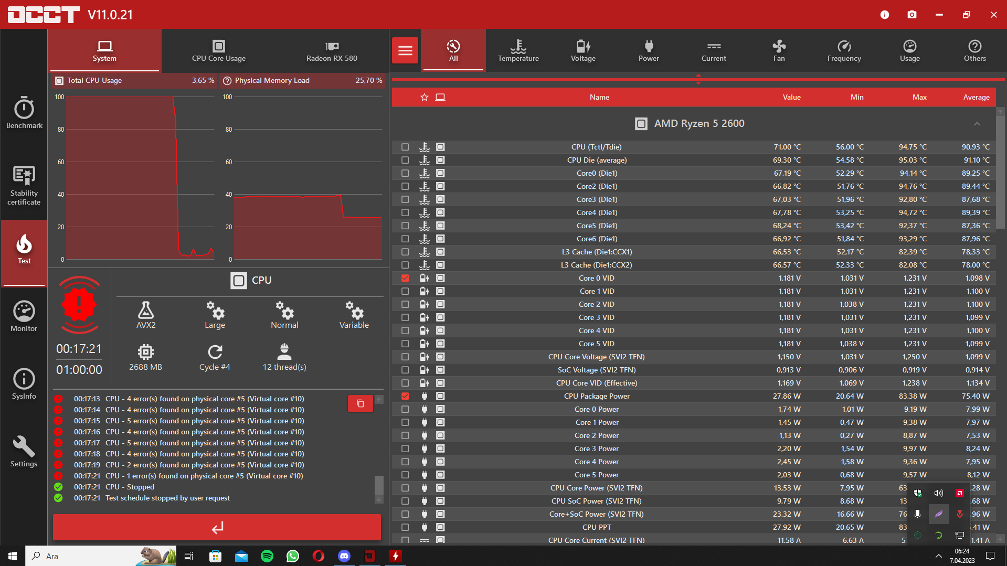1007x566 pixels.
Task: Click the red hamburger menu button
Action: pyautogui.click(x=405, y=50)
